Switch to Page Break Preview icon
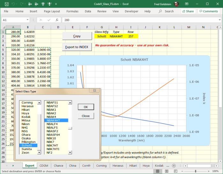Screen dimensions: 223x174 pyautogui.click(x=176, y=171)
